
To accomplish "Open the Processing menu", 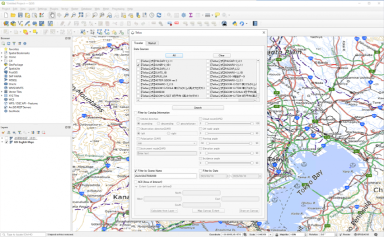I will click(x=118, y=9).
